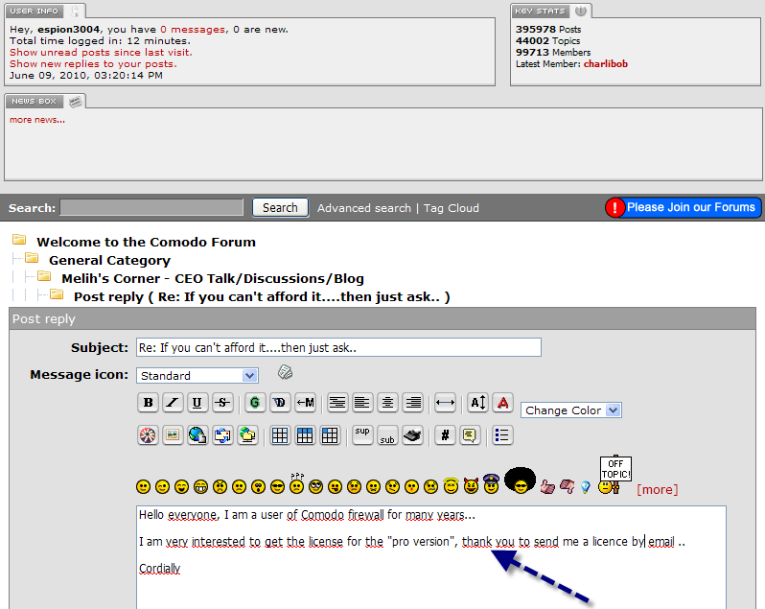
Task: Insert the police officer smiley
Action: point(491,484)
